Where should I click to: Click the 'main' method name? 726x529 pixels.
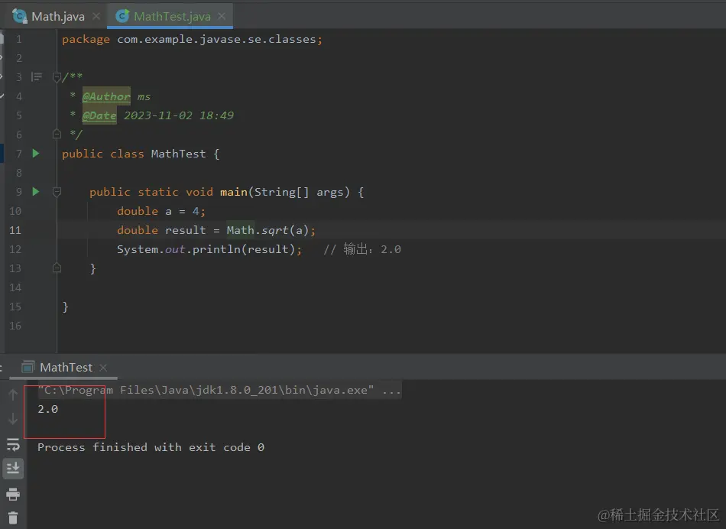point(234,192)
